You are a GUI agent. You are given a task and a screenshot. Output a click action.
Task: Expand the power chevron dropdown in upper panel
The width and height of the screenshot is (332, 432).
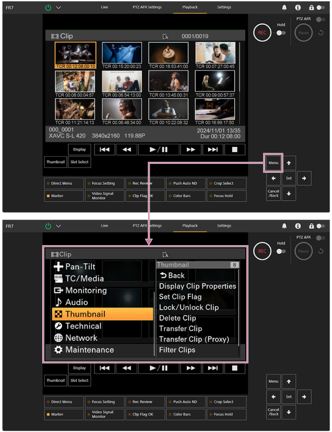[x=58, y=8]
